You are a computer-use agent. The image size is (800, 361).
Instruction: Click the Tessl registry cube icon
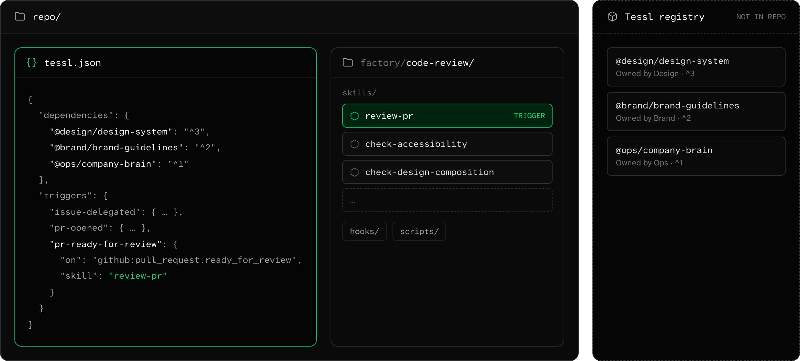pos(612,16)
